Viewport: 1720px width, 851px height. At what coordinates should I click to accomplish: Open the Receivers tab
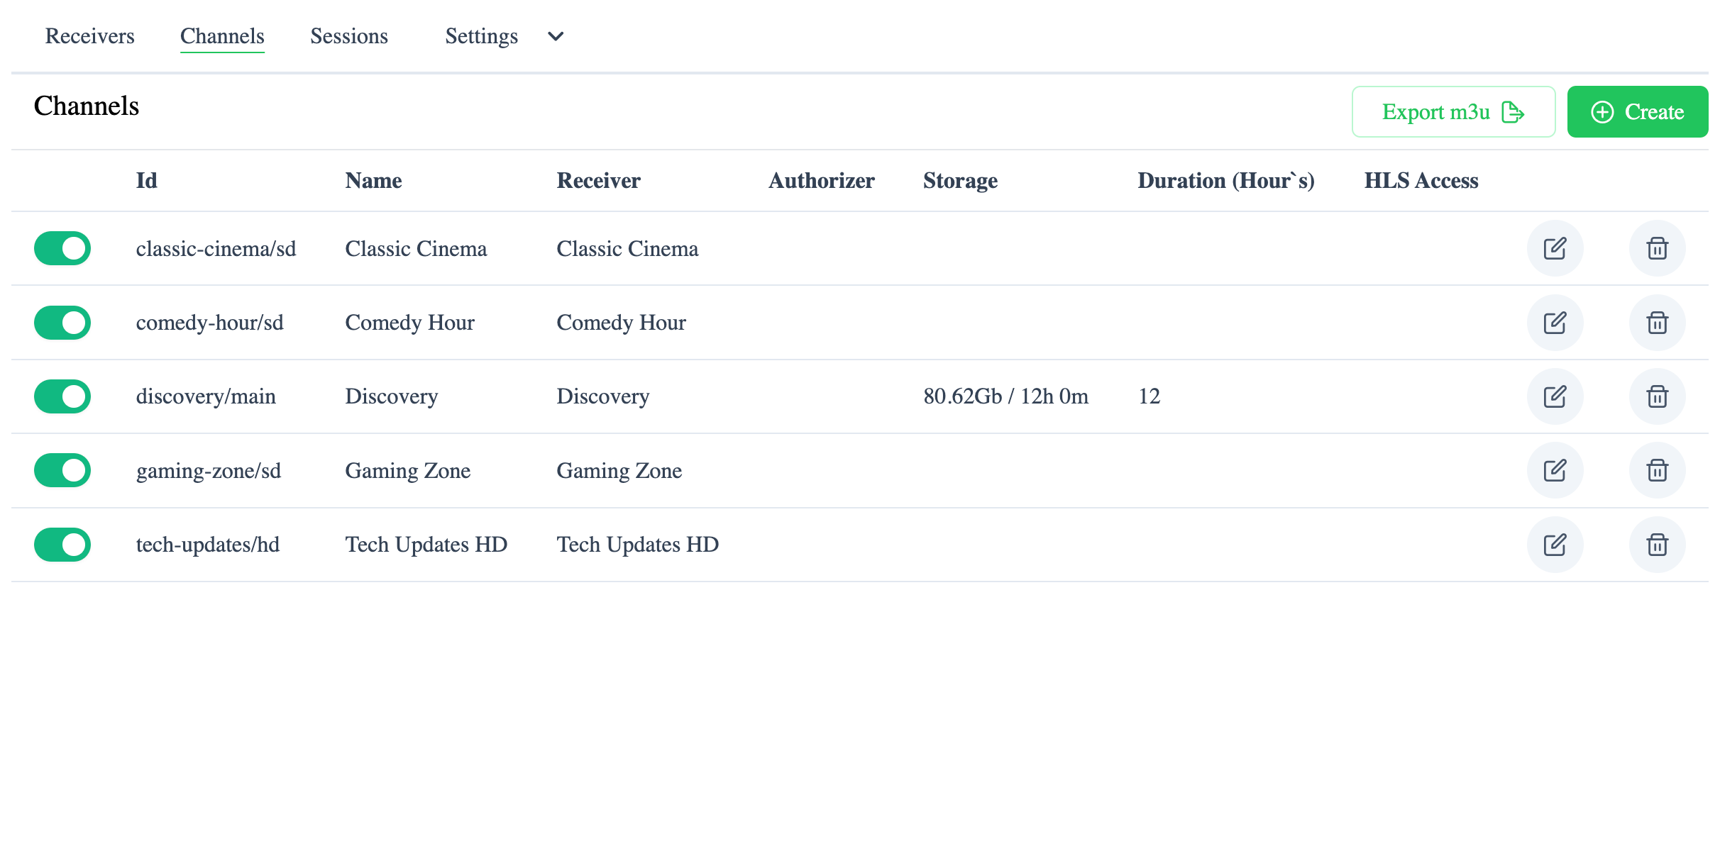click(x=89, y=36)
